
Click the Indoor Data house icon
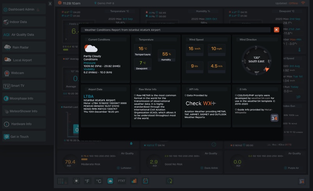pos(6,22)
